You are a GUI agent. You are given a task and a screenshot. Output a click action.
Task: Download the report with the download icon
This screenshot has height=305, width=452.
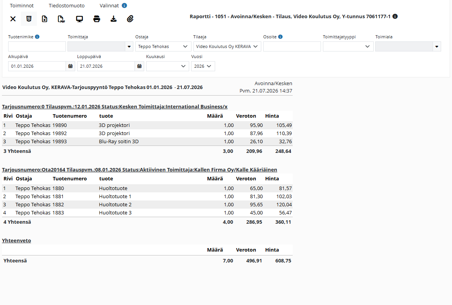point(114,19)
